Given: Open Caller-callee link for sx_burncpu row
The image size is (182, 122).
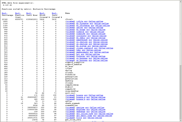Looking at the screenshot, I should point(100,60).
